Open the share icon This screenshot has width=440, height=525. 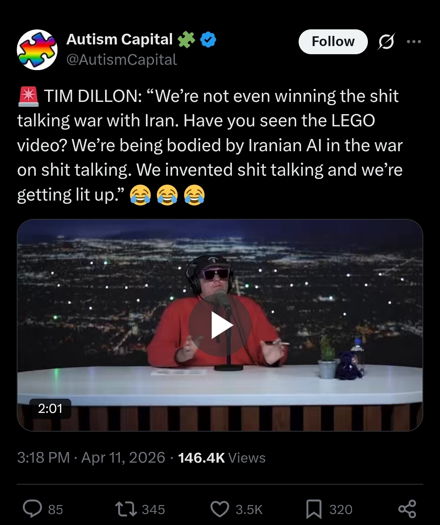(407, 509)
